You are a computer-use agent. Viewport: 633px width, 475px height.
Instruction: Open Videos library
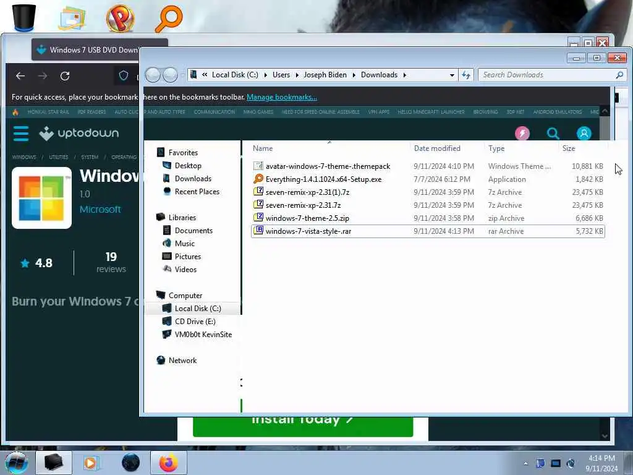click(x=185, y=269)
